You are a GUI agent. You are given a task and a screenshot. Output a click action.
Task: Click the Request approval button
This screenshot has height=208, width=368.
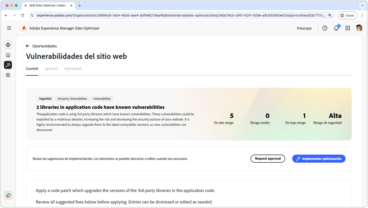(268, 159)
